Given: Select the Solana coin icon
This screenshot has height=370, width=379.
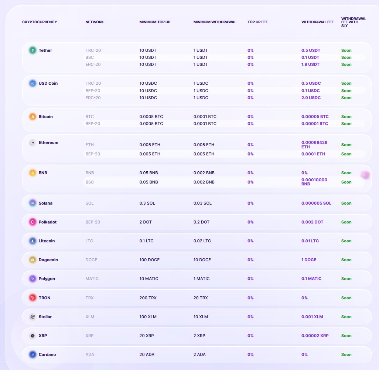Looking at the screenshot, I should click(33, 203).
